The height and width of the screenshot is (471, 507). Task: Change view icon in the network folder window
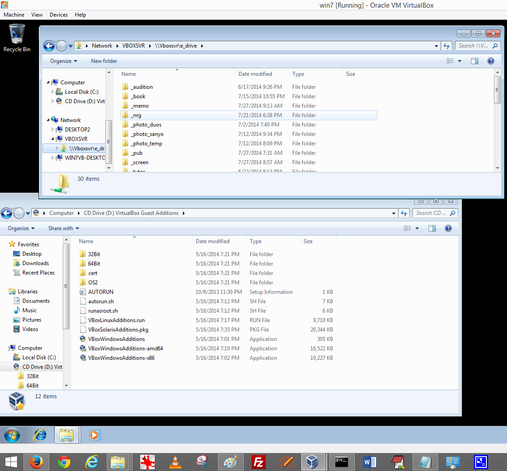pos(450,61)
